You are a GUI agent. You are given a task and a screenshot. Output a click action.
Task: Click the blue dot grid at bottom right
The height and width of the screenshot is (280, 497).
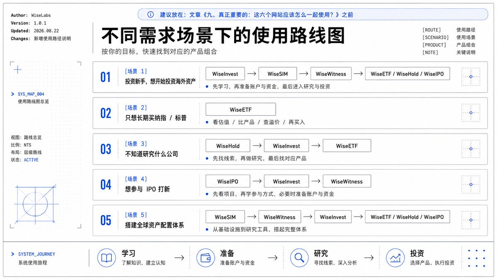tap(477, 258)
